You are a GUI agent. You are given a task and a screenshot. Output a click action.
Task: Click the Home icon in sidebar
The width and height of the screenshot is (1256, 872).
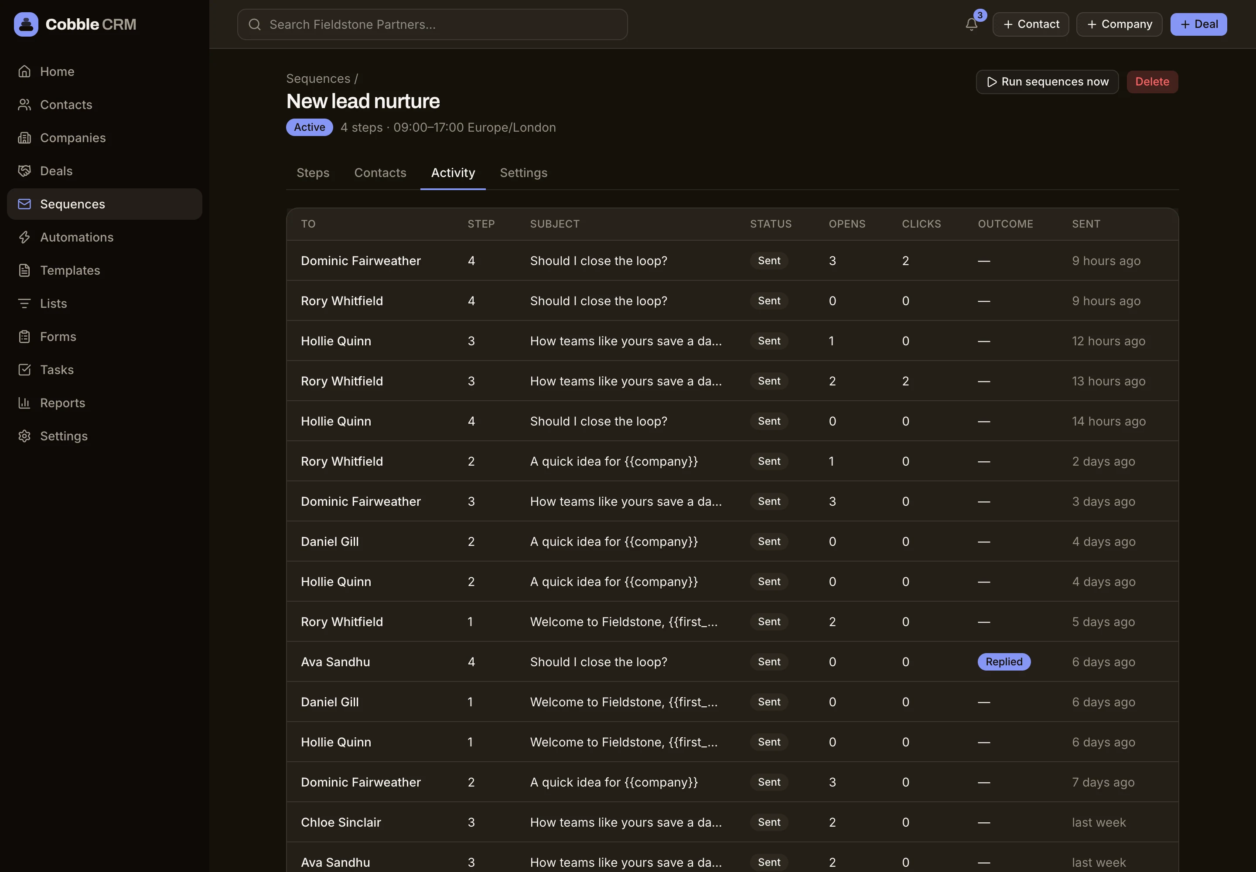point(24,72)
